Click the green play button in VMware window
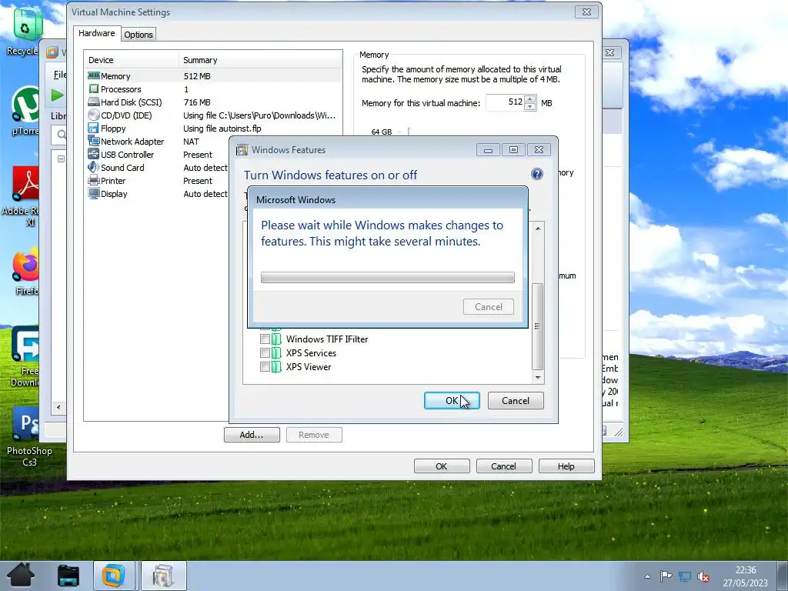Screen dimensions: 788x591 [x=57, y=95]
